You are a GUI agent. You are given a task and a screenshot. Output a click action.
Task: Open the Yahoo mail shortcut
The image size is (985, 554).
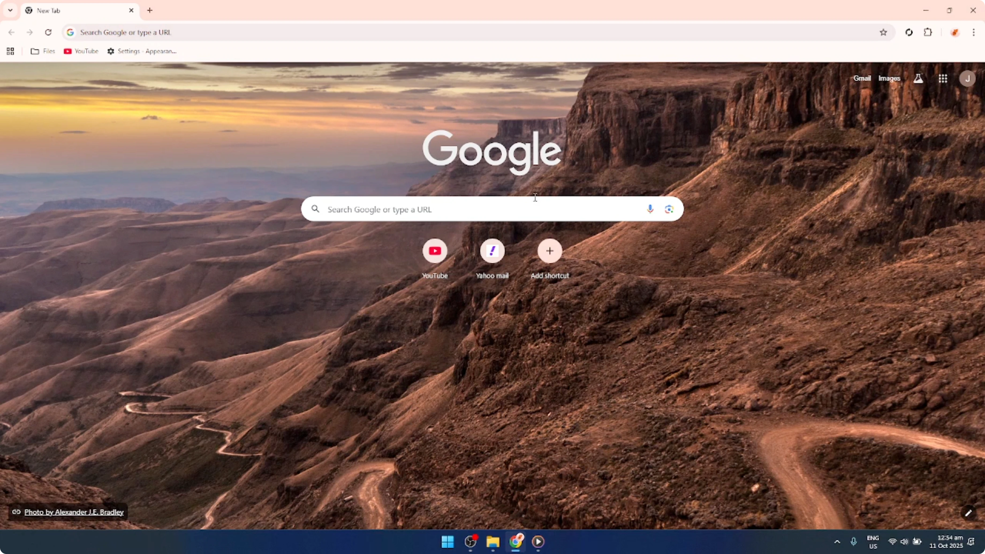pyautogui.click(x=492, y=251)
